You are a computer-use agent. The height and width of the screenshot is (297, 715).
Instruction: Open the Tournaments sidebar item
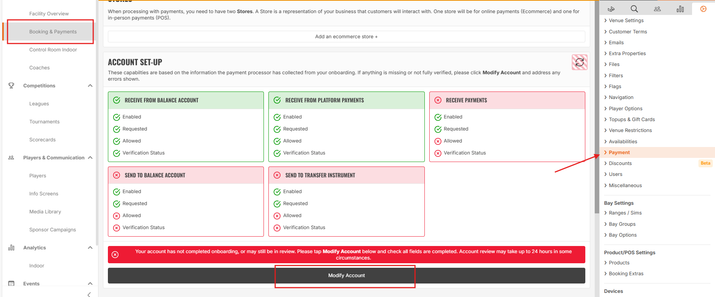coord(44,121)
